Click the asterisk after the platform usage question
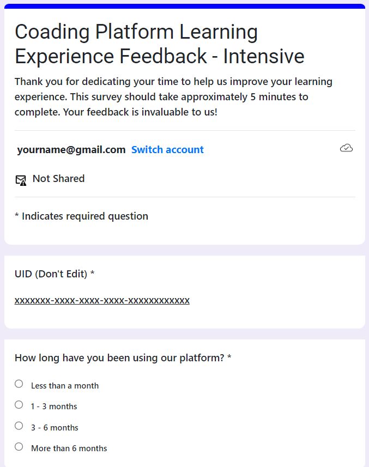369x467 pixels. (229, 359)
